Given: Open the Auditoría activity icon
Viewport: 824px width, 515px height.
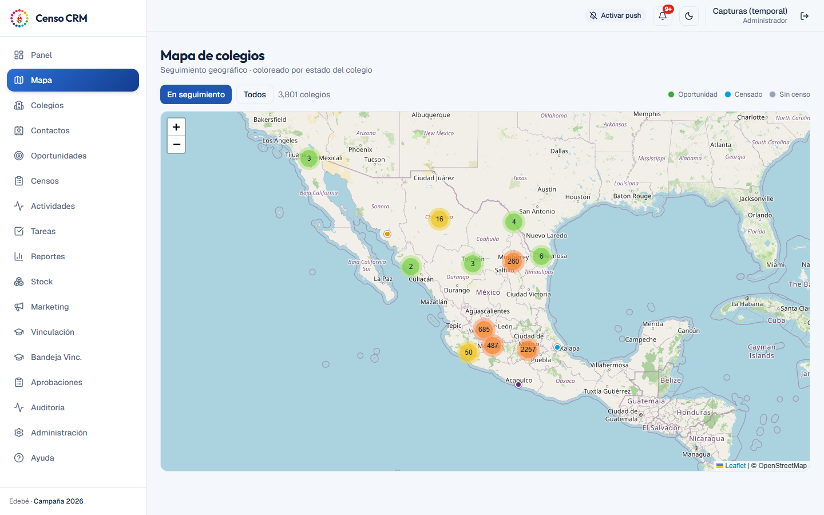Looking at the screenshot, I should coord(19,407).
